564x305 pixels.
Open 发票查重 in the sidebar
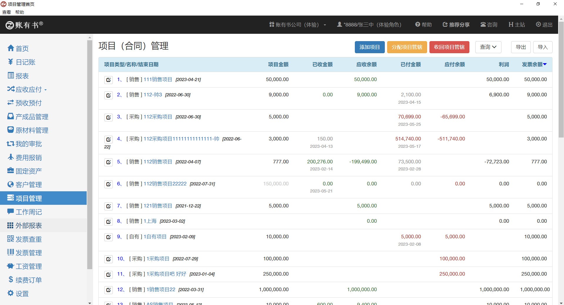[x=25, y=239]
